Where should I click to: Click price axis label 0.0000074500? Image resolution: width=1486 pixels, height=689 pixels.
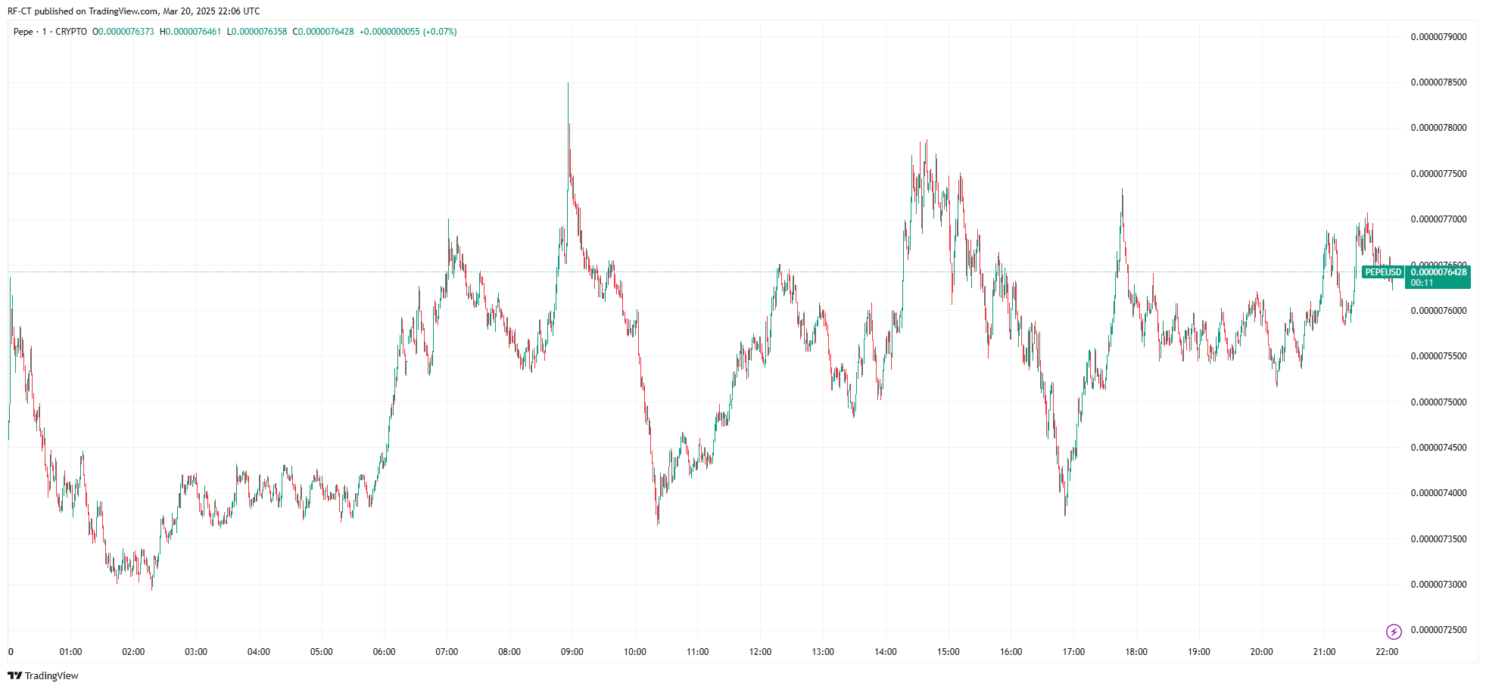(x=1438, y=448)
